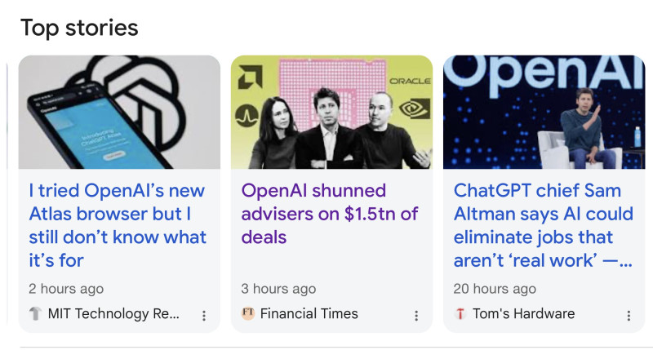Click the MIT Technology Review favicon icon
This screenshot has height=350, width=653.
click(35, 314)
